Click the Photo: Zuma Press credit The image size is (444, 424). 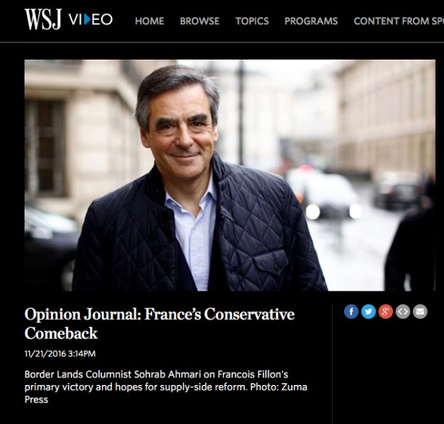tap(166, 393)
